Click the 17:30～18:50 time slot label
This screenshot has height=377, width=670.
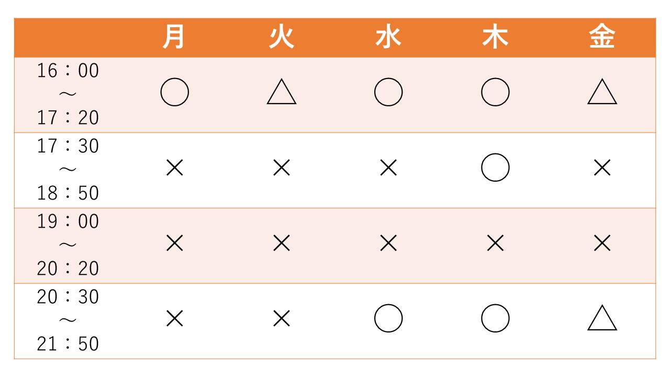tap(68, 170)
